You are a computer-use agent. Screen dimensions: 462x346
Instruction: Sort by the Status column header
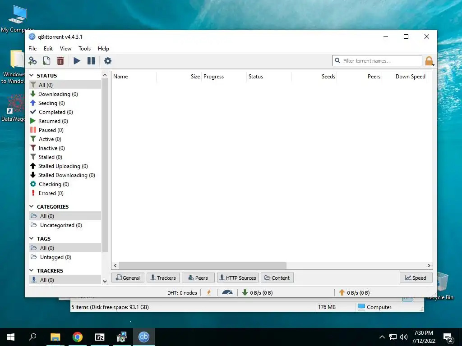(x=269, y=77)
